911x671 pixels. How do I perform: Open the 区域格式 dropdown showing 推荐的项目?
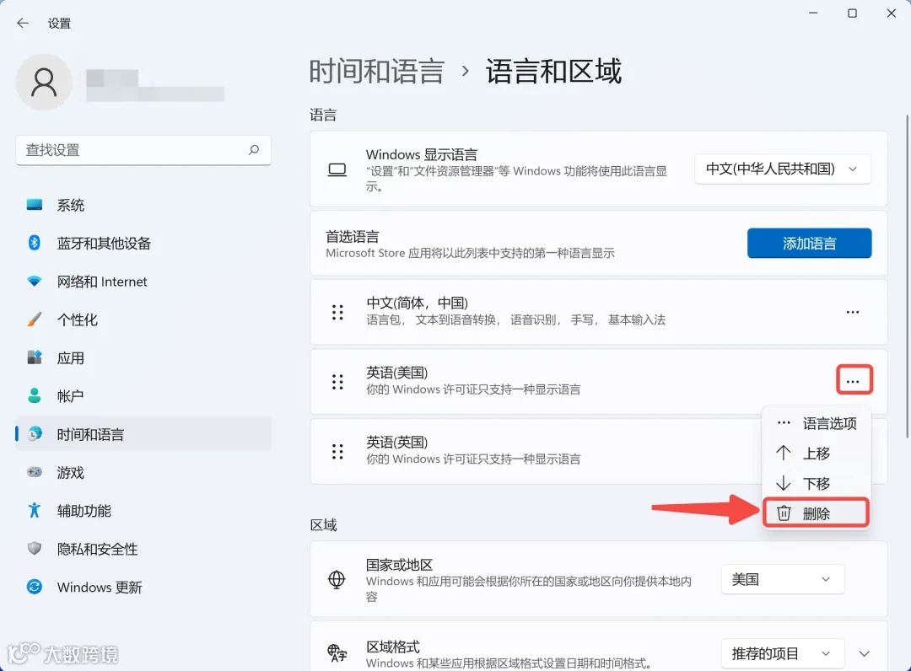[782, 654]
